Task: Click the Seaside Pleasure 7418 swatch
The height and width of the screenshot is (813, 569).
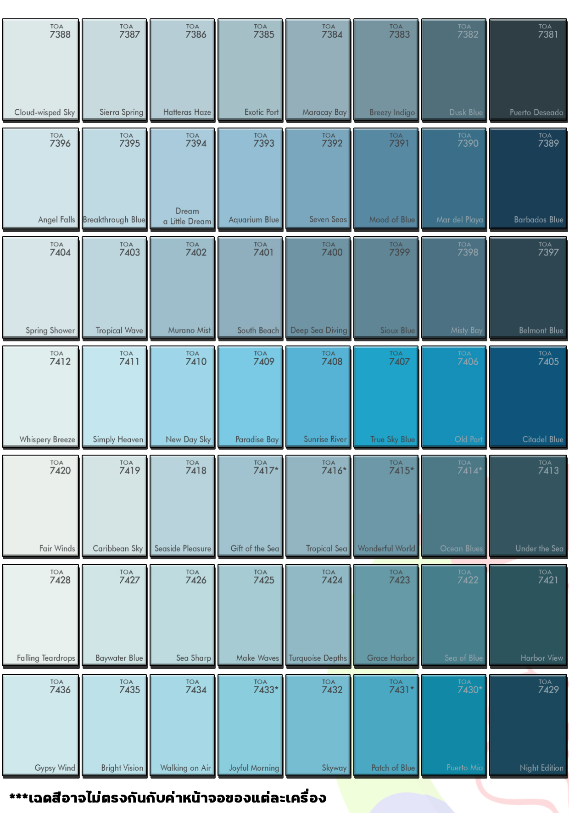Action: [x=182, y=506]
